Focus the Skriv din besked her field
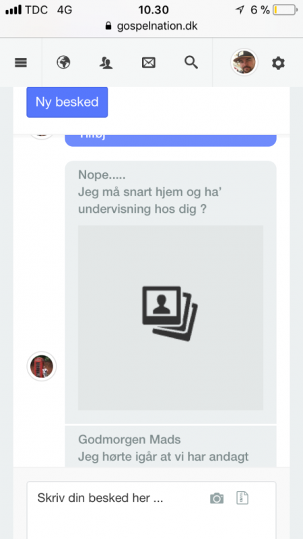Viewport: 303px width, 539px height. pos(151,510)
